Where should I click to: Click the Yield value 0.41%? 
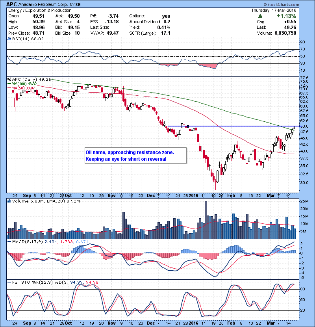164,27
